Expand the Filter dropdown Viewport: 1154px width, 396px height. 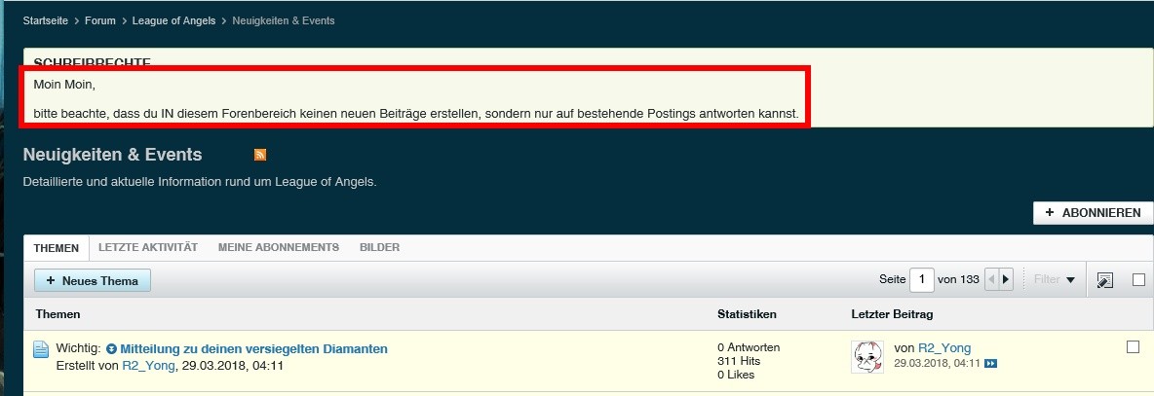[1055, 279]
